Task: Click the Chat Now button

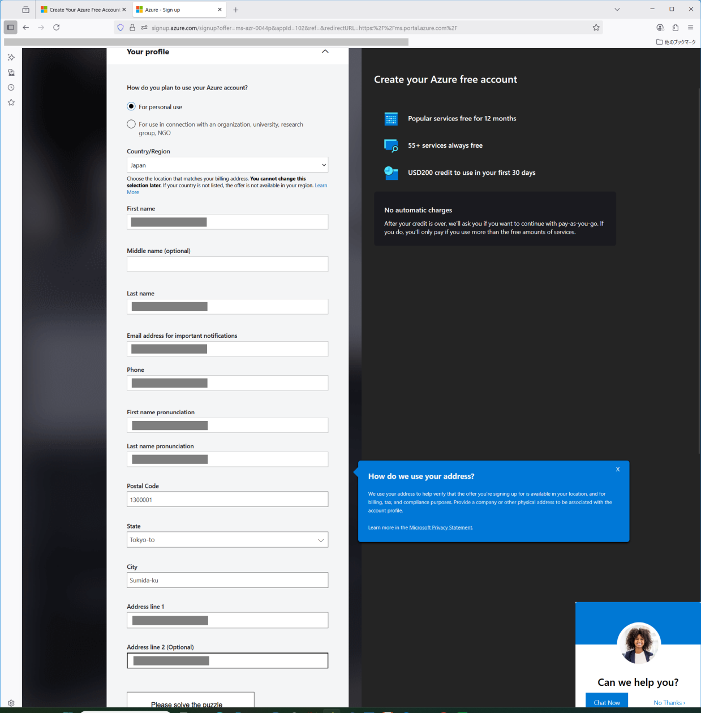Action: 607,701
